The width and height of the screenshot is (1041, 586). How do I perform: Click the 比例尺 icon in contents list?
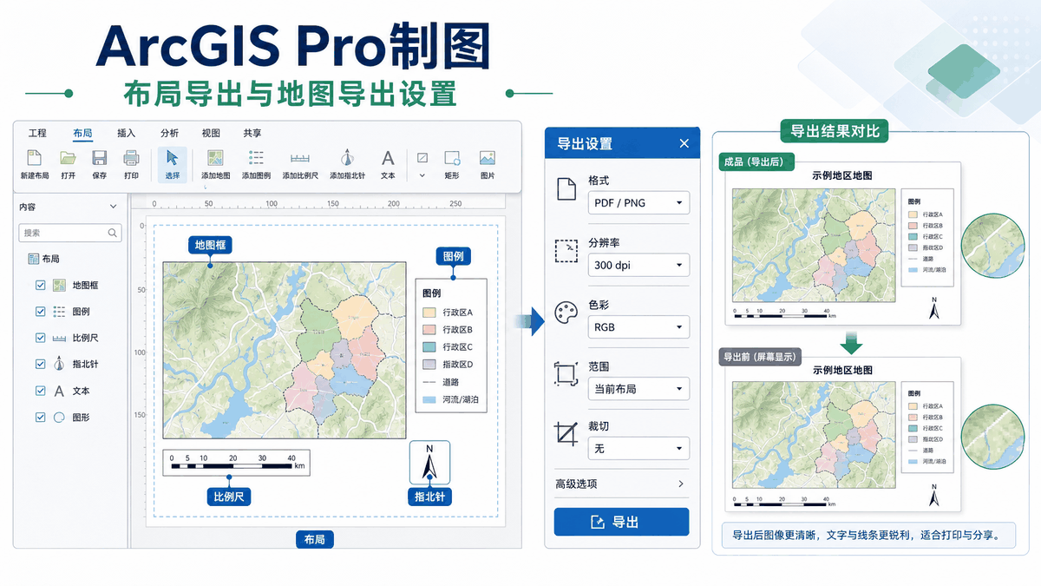point(60,338)
